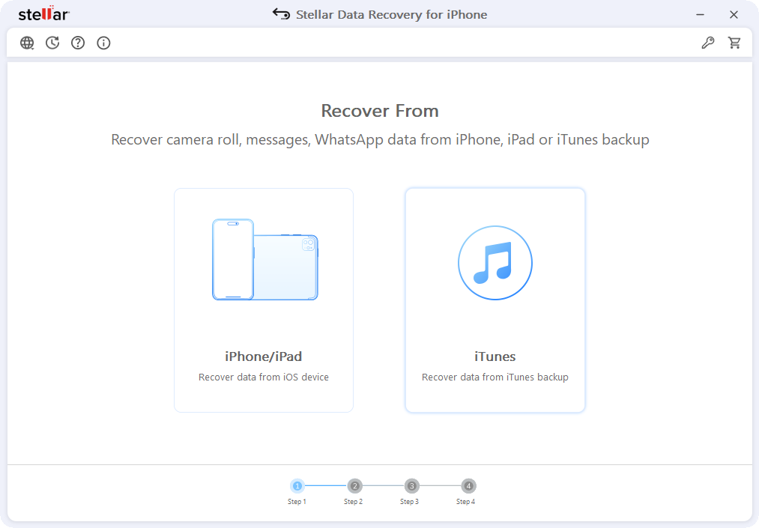Open the language selection globe icon

click(27, 43)
